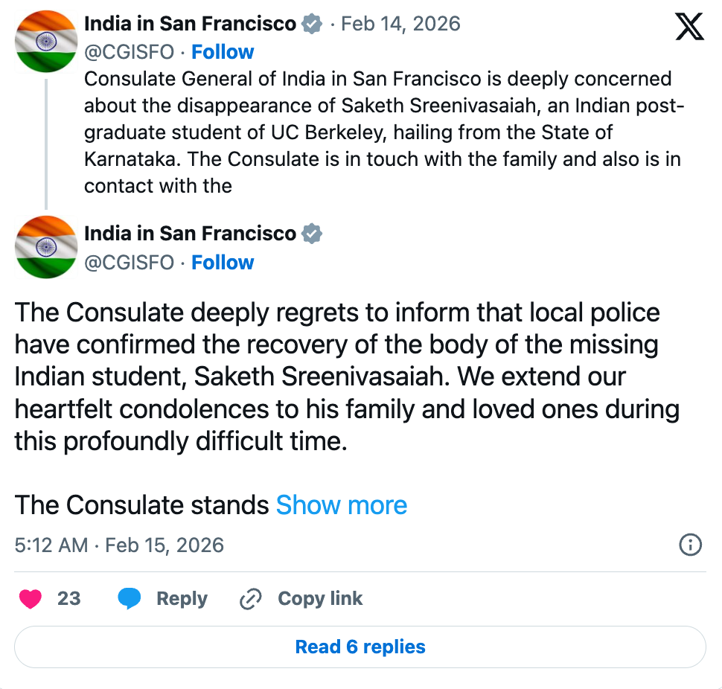Click the Copy link text label
Image resolution: width=722 pixels, height=689 pixels.
[x=320, y=599]
